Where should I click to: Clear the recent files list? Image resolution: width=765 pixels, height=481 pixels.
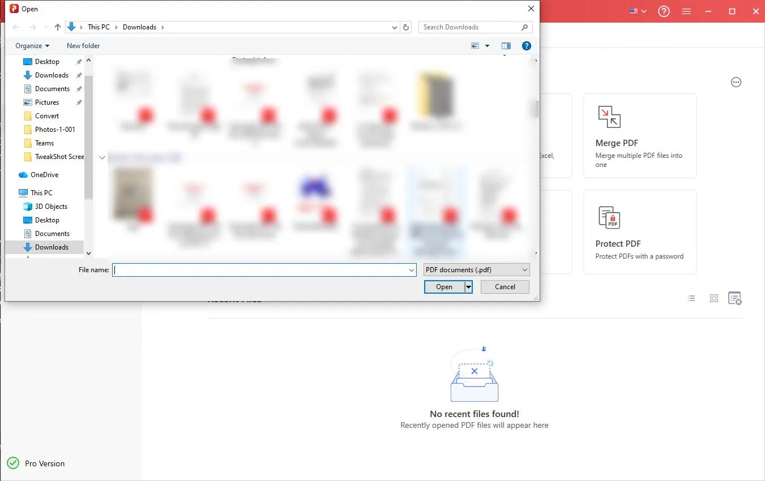click(735, 298)
